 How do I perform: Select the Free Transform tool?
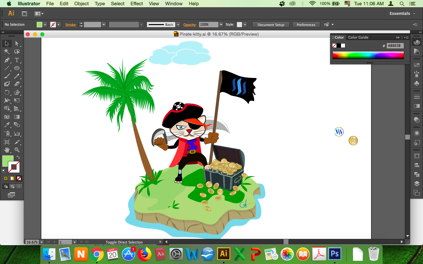pos(17,101)
